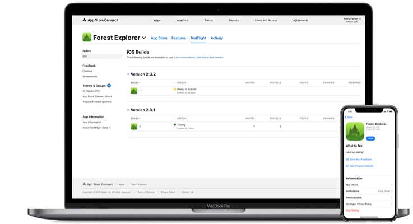Viewport: 413px width, 224px height.
Task: Click the App Store Connect logo in footer
Action: 98,184
